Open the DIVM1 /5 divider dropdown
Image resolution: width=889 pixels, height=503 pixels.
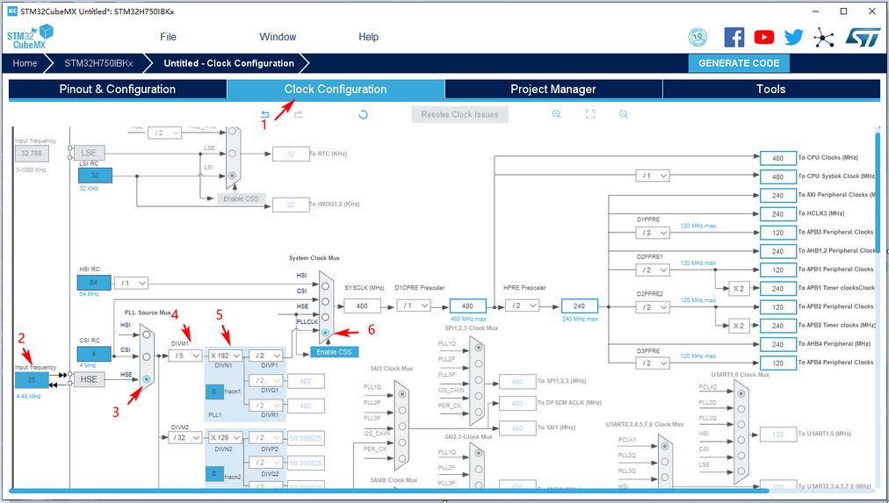pyautogui.click(x=184, y=356)
